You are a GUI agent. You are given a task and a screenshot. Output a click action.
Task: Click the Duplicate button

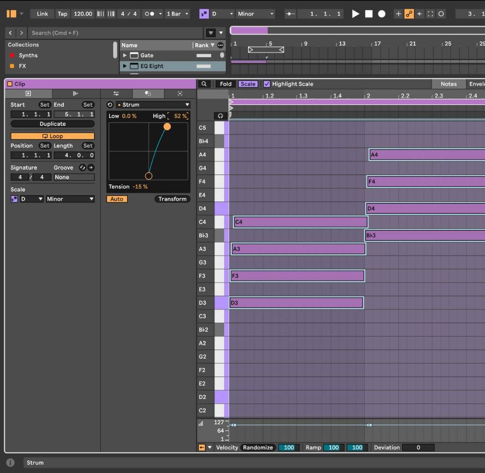(52, 124)
